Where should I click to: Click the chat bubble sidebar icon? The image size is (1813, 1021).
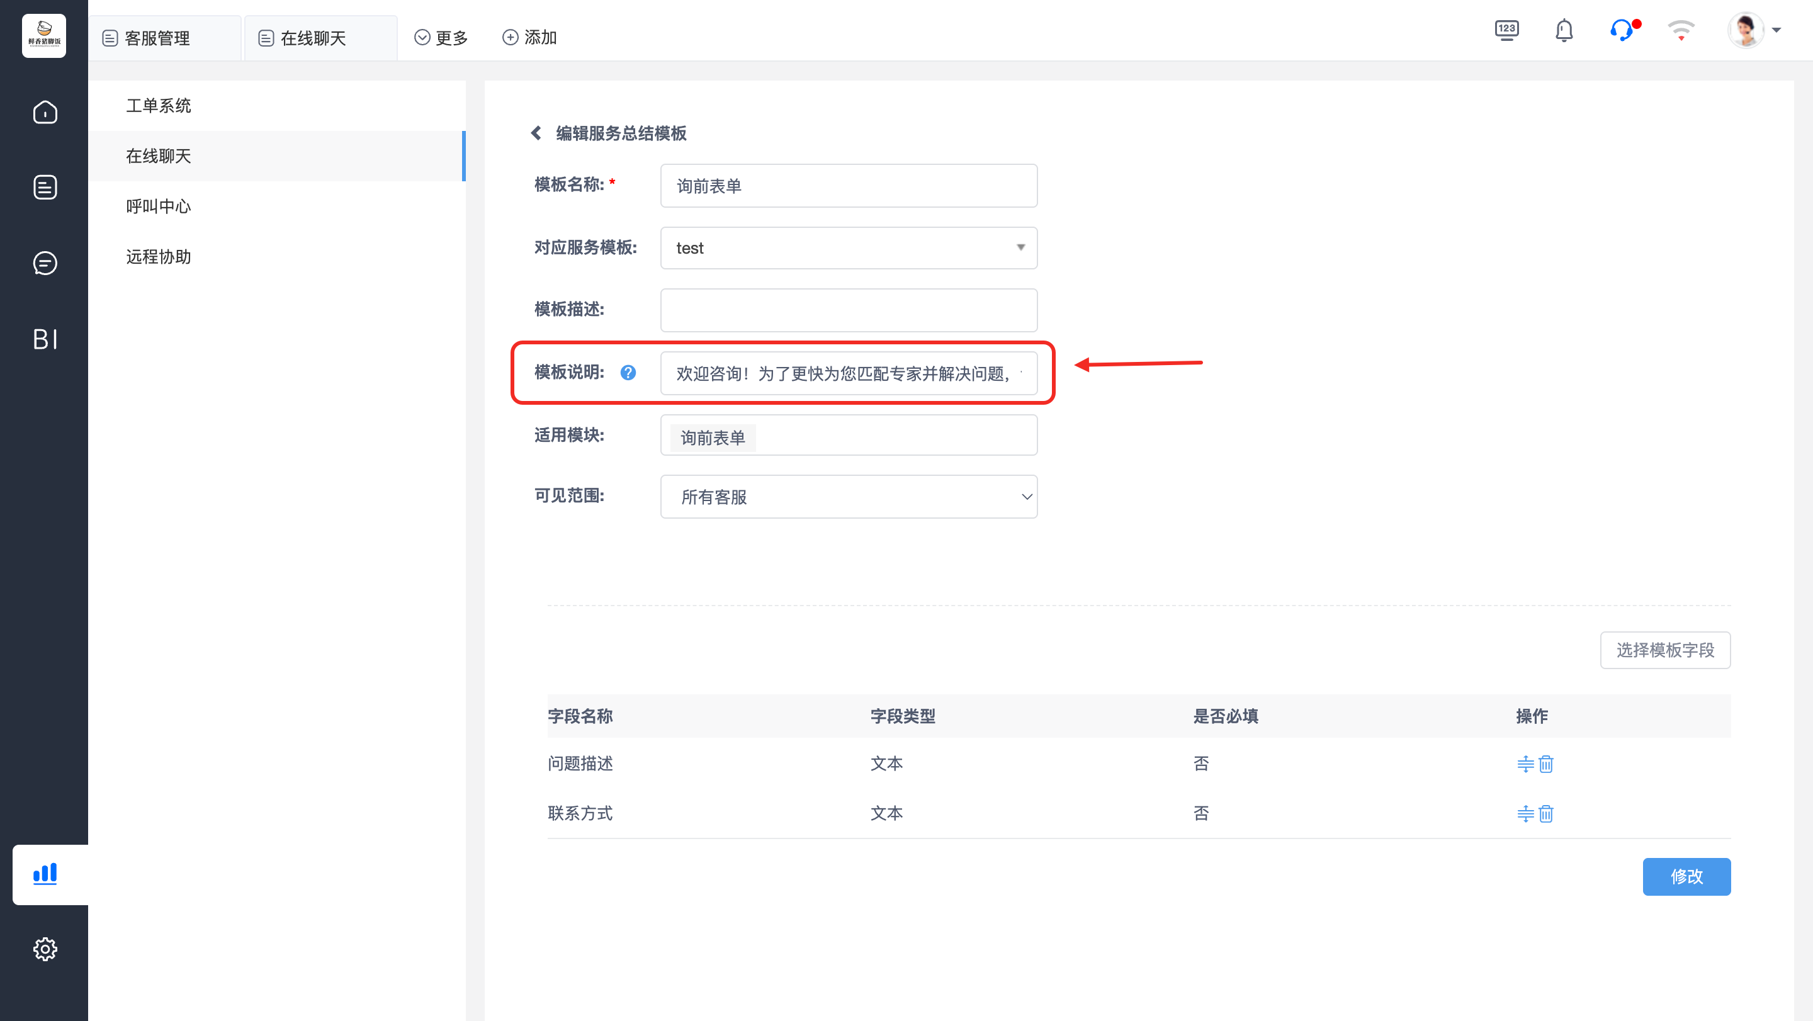pos(45,263)
